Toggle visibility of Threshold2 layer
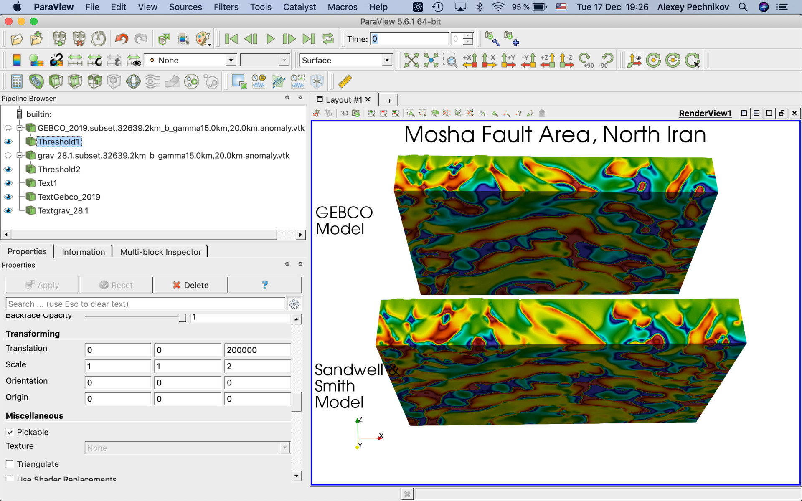The height and width of the screenshot is (501, 802). coord(7,169)
